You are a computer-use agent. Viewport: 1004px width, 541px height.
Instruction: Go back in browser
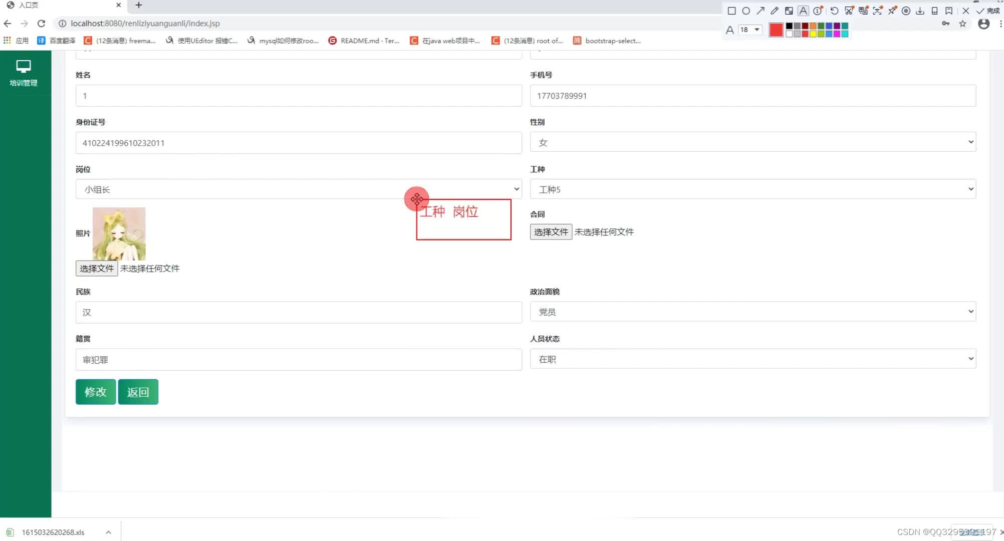pos(8,24)
